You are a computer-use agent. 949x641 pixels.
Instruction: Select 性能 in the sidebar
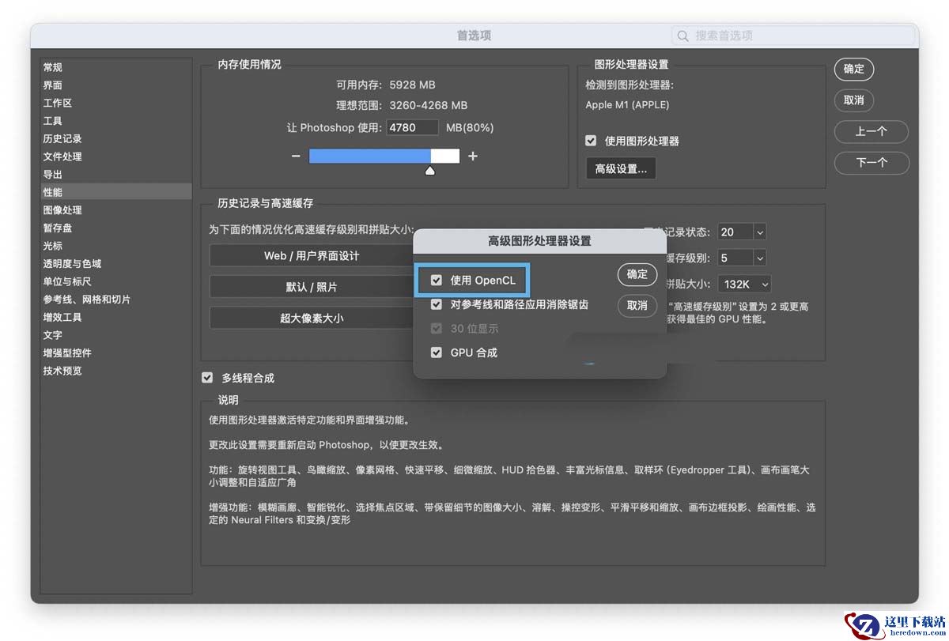pyautogui.click(x=116, y=192)
